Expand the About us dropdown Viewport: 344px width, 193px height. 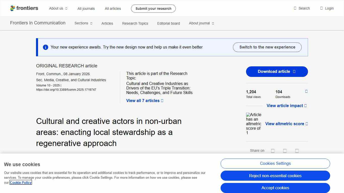[x=58, y=8]
